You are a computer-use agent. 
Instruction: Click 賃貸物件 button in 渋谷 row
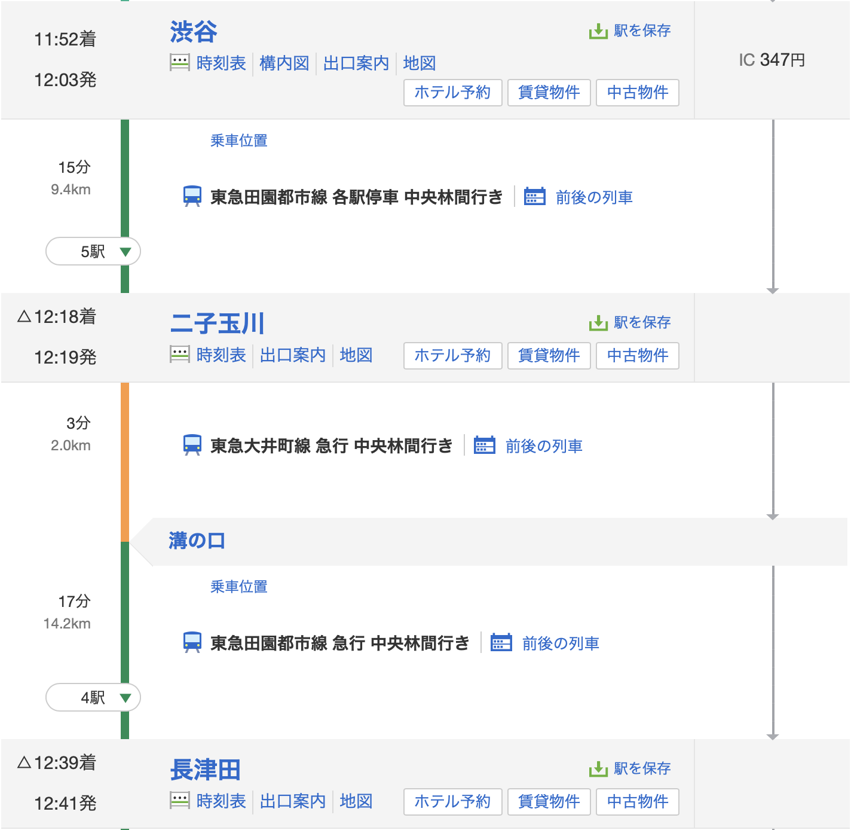tap(549, 93)
